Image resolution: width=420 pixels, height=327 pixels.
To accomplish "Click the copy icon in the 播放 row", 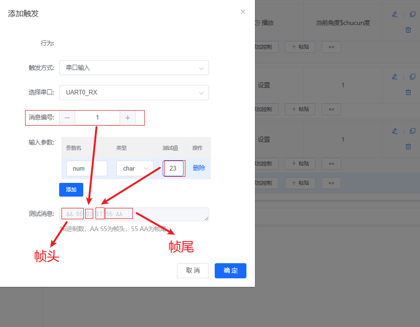I will pos(412,14).
